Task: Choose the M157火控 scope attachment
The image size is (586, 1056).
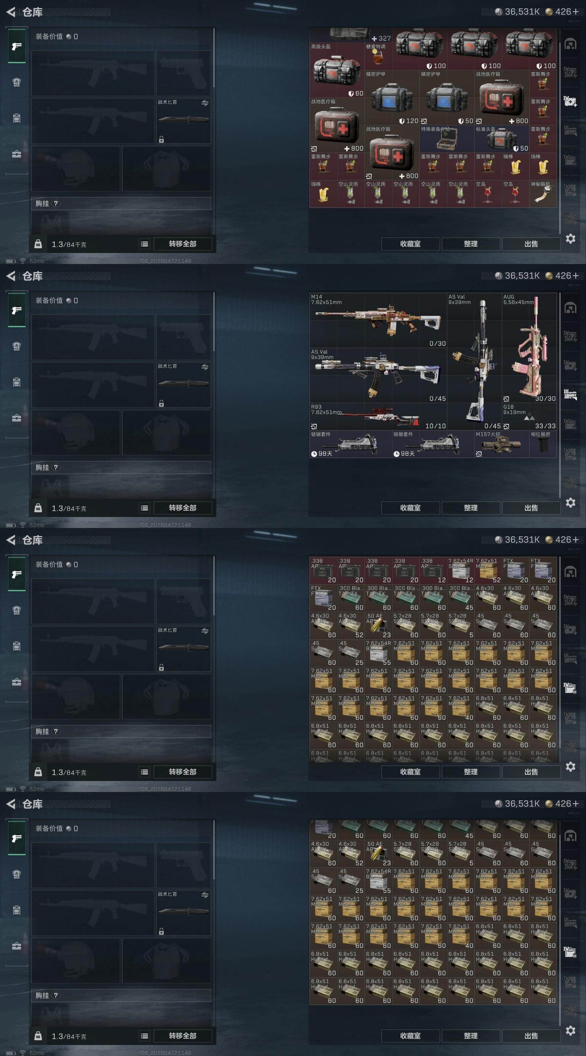Action: point(502,444)
